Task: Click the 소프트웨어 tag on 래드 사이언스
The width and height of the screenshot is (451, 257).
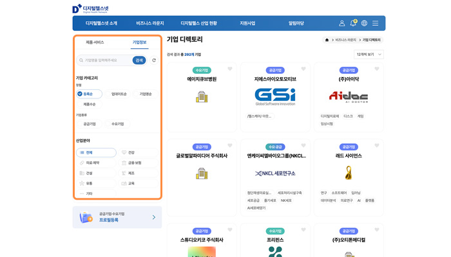Action: point(339,193)
